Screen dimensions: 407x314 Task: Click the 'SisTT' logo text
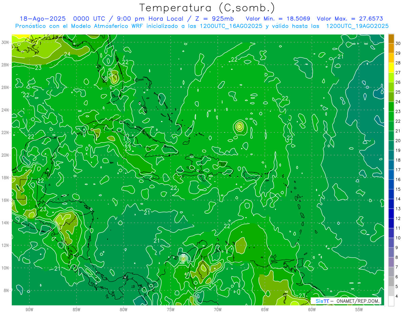322,301
